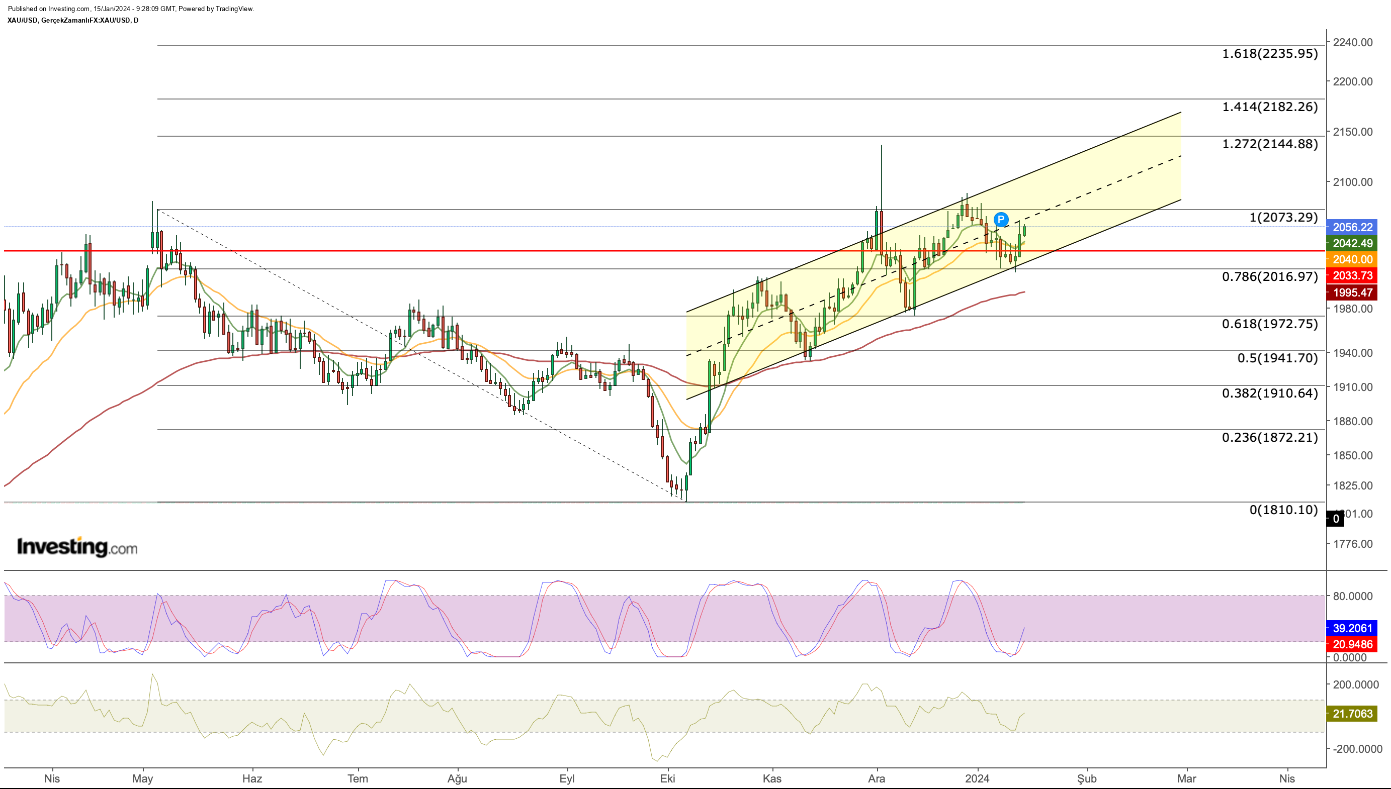Click the Ara month axis label

click(877, 779)
